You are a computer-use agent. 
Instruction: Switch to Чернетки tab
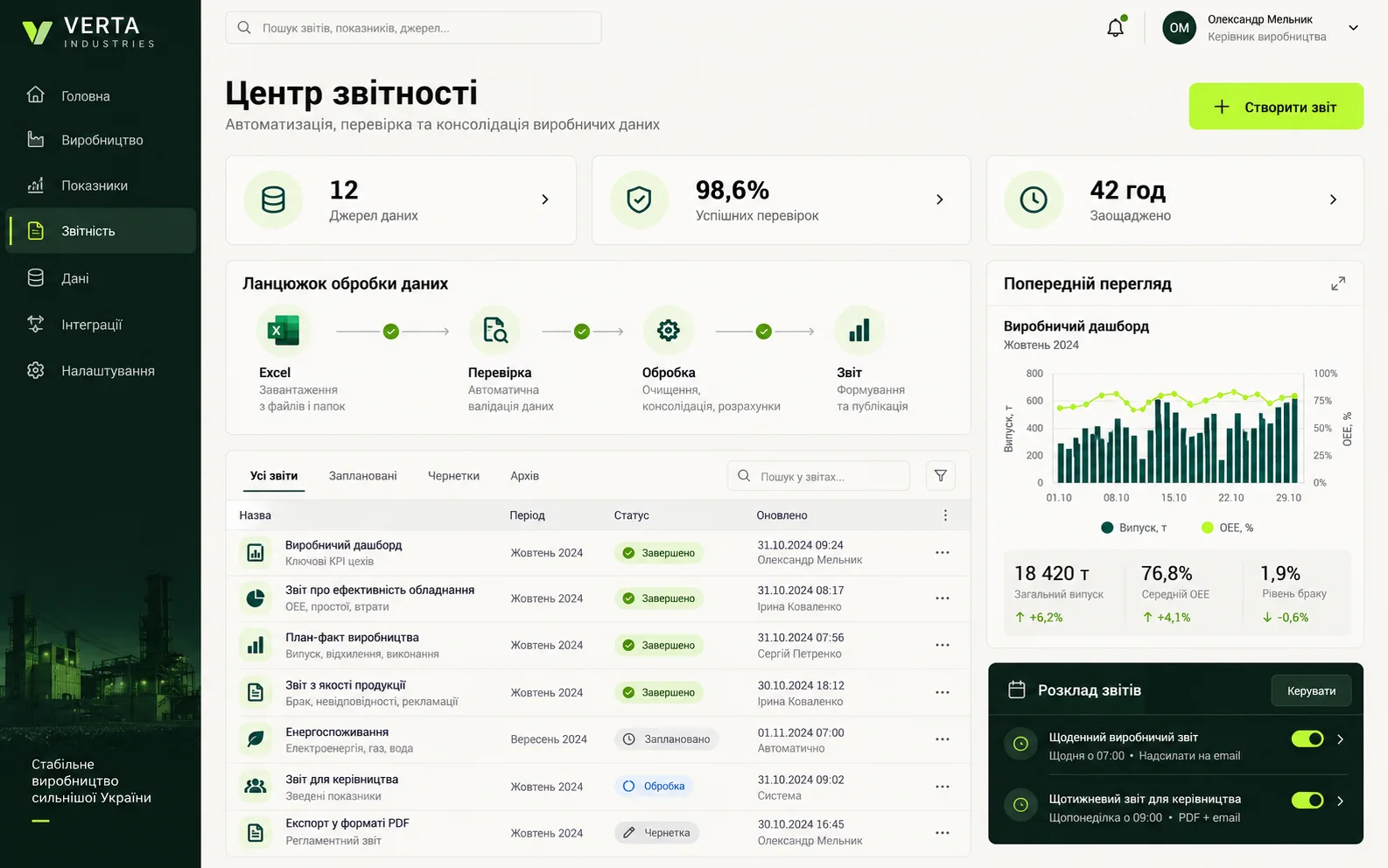click(453, 476)
